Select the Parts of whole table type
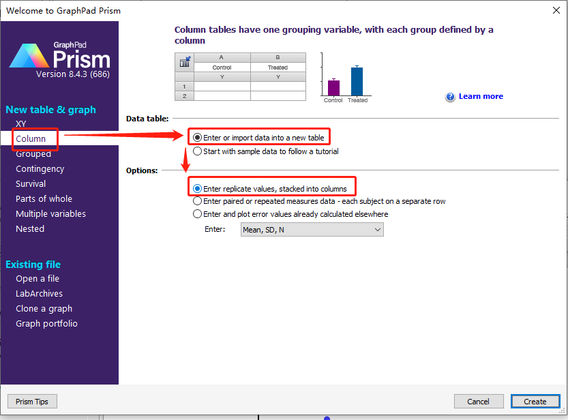 point(44,199)
